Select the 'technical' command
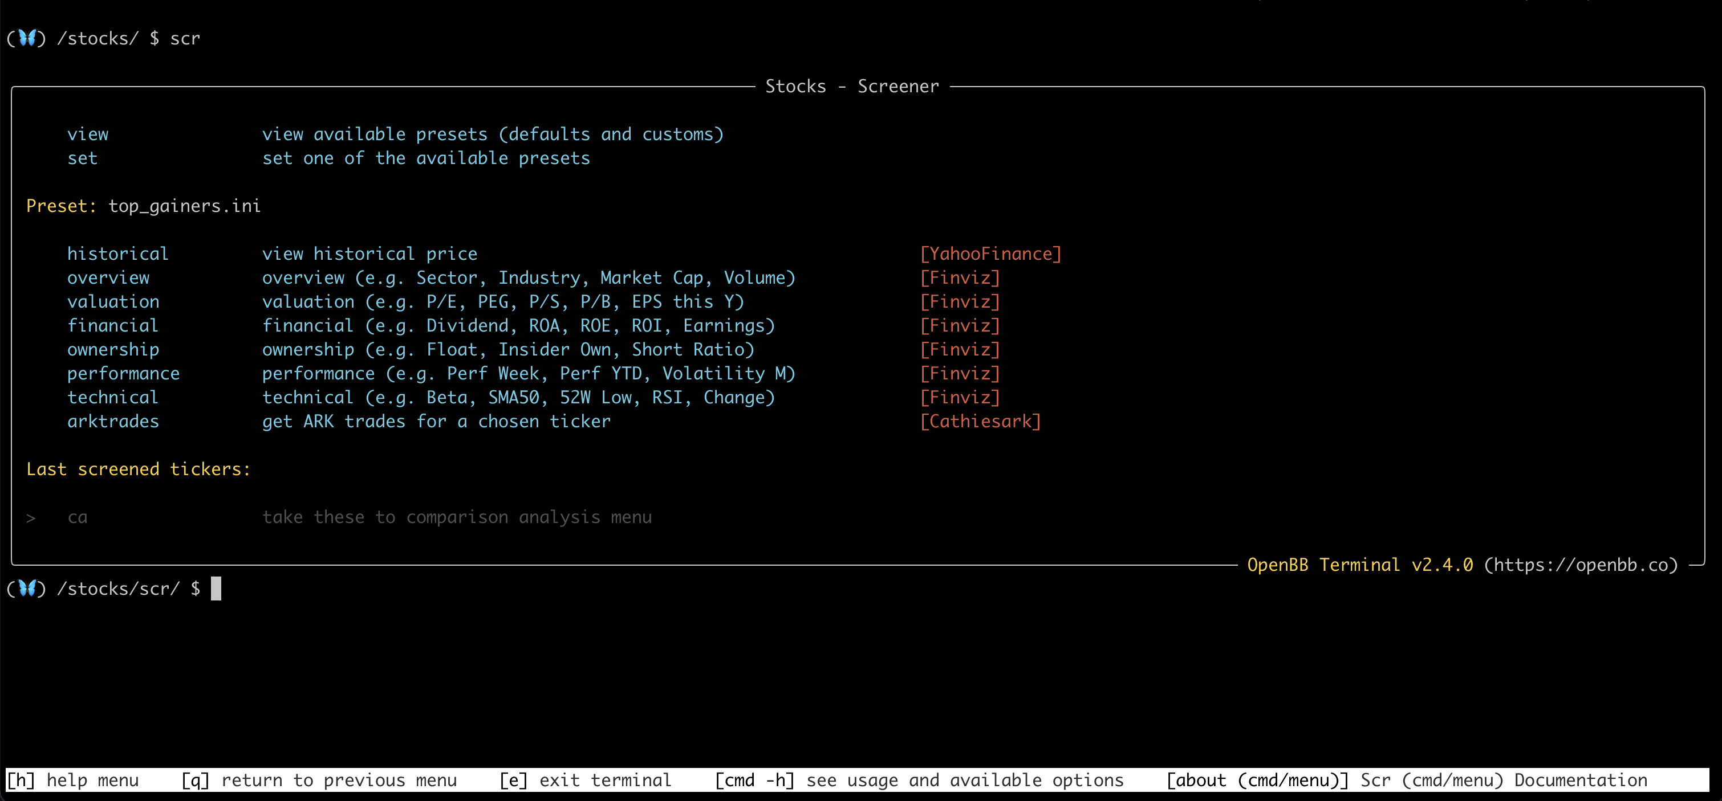The height and width of the screenshot is (801, 1722). coord(112,398)
